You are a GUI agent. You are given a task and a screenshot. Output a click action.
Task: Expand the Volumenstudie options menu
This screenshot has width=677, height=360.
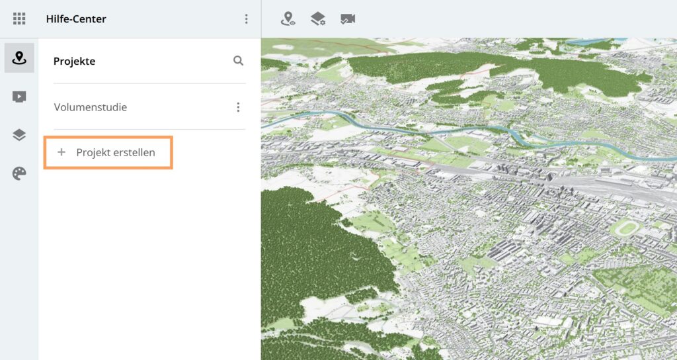point(238,107)
